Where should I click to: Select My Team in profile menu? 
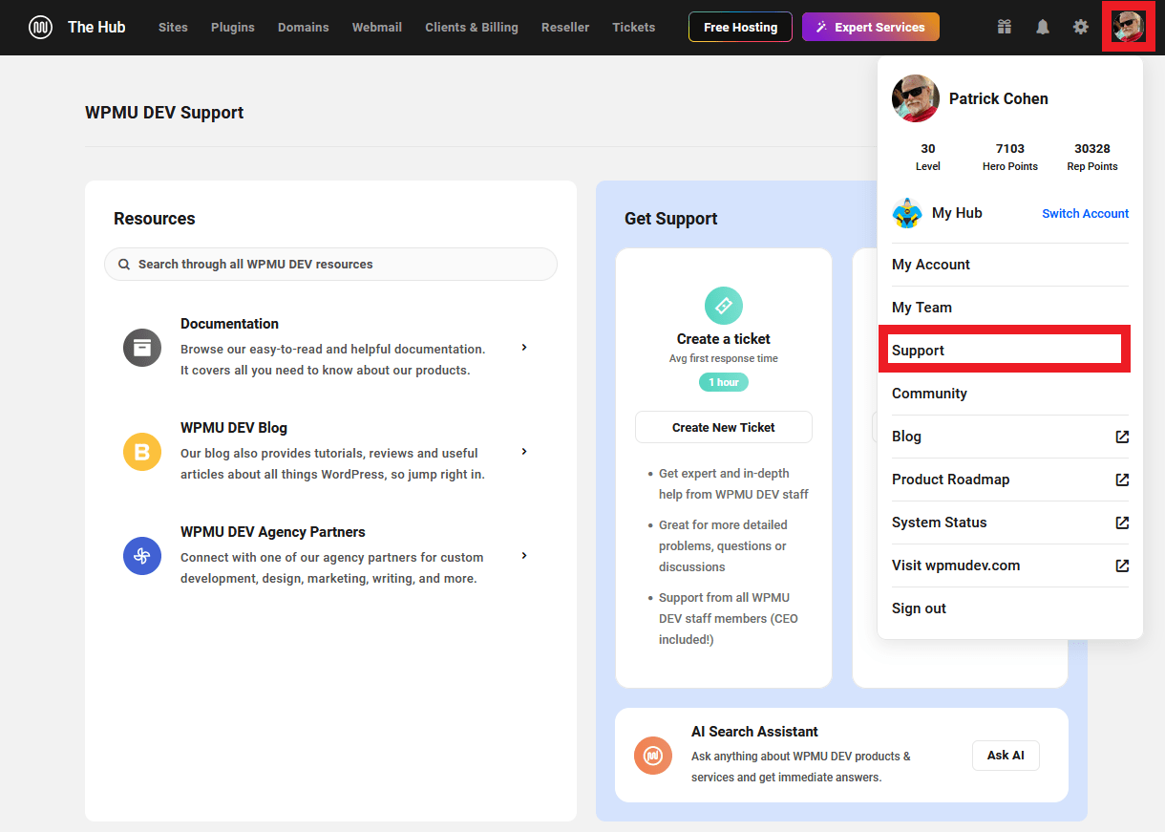click(1010, 308)
